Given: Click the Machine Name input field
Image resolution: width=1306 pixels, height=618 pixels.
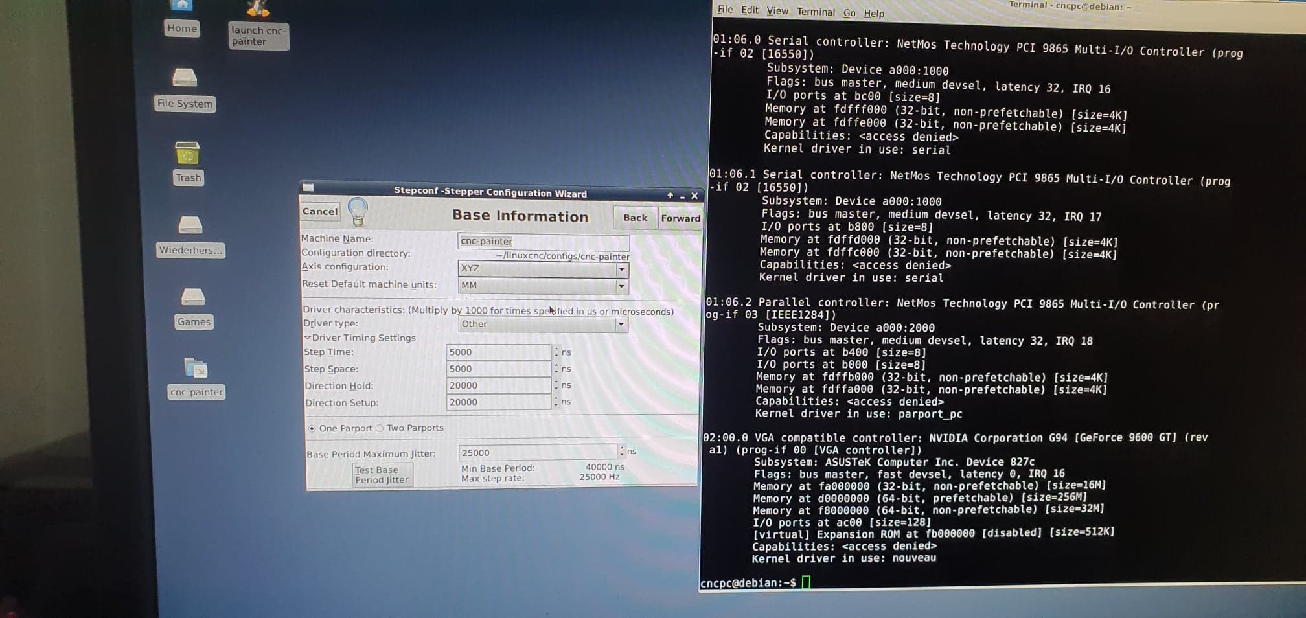Looking at the screenshot, I should coord(543,242).
